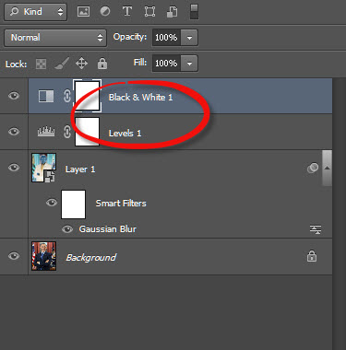Filter for smart objects icon
346x350 pixels.
click(x=172, y=12)
